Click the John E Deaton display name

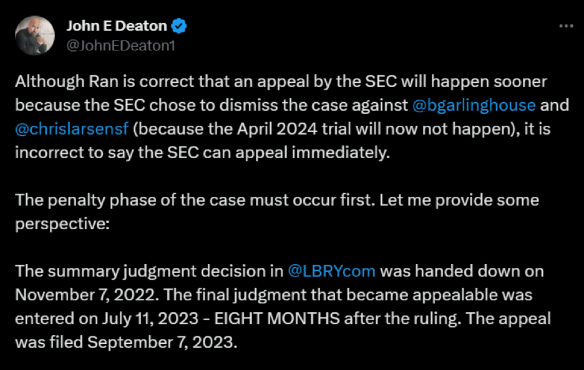tap(117, 26)
